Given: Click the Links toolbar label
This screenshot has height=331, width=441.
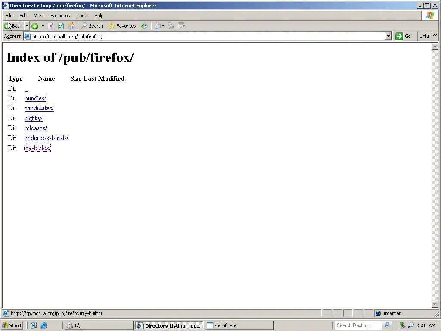Looking at the screenshot, I should pyautogui.click(x=424, y=36).
